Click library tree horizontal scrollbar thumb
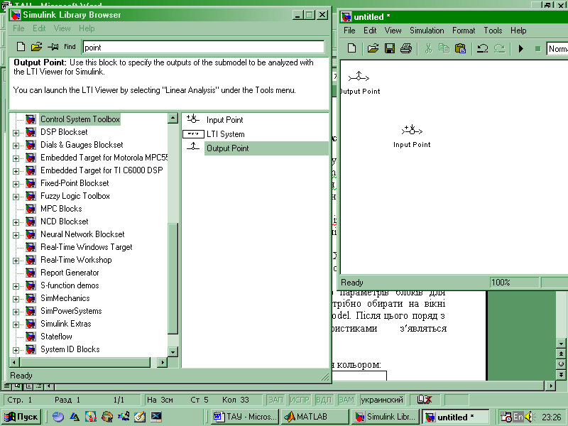The width and height of the screenshot is (568, 426). pyautogui.click(x=84, y=362)
